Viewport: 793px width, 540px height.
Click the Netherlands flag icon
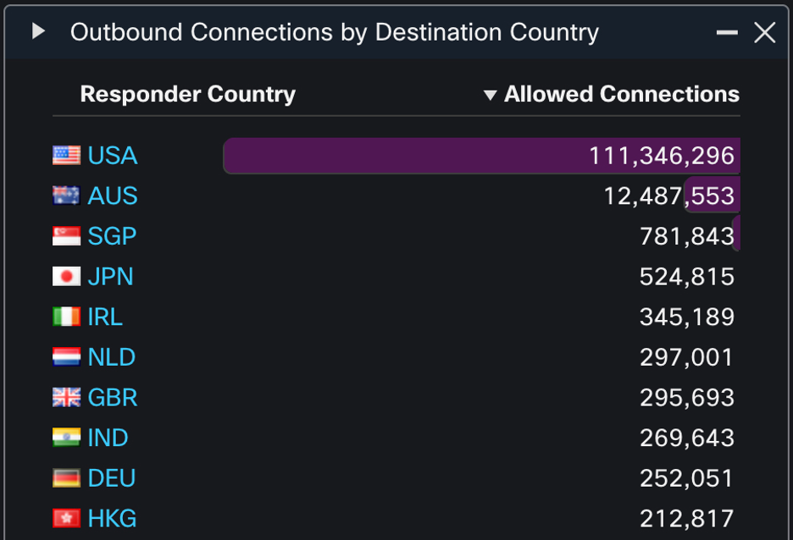pyautogui.click(x=66, y=357)
